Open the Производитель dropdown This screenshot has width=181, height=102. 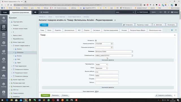(102, 64)
